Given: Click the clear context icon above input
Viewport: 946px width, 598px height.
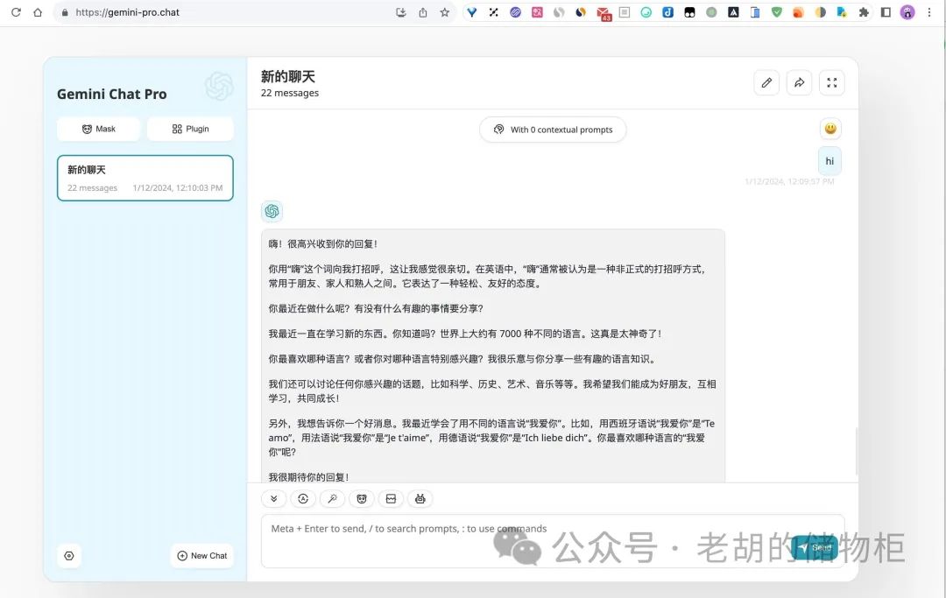Looking at the screenshot, I should 391,498.
